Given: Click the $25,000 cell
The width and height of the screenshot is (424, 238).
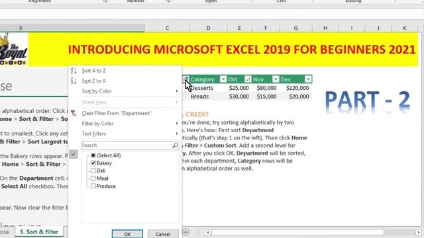Looking at the screenshot, I should [x=239, y=88].
